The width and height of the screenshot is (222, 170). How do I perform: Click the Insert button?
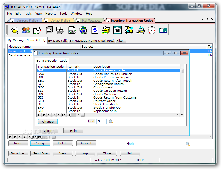pyautogui.click(x=18, y=143)
